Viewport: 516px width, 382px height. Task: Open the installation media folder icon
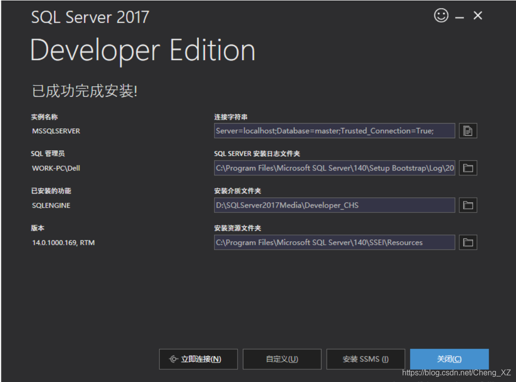coord(468,205)
